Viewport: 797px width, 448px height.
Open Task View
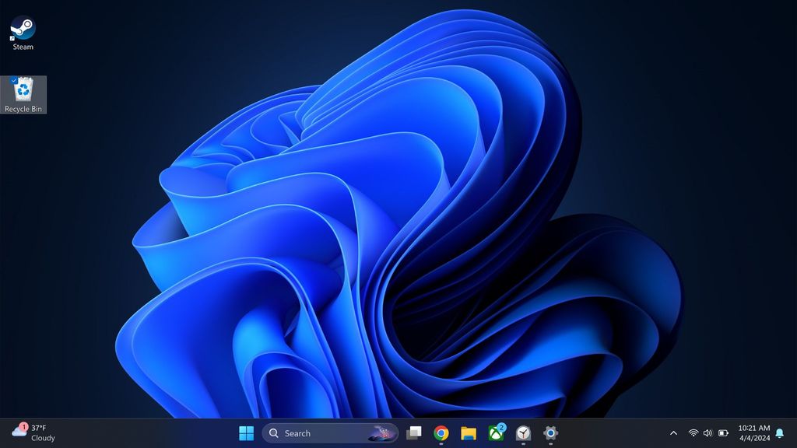[x=413, y=433]
